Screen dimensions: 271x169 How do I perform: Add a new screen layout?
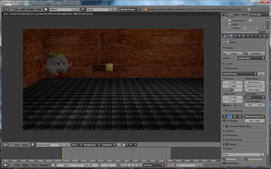point(74,10)
